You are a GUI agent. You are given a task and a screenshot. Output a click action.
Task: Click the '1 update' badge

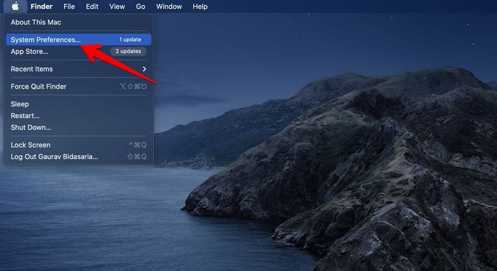click(x=130, y=40)
